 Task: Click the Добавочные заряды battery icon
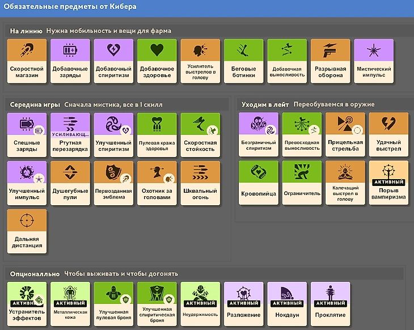click(70, 50)
